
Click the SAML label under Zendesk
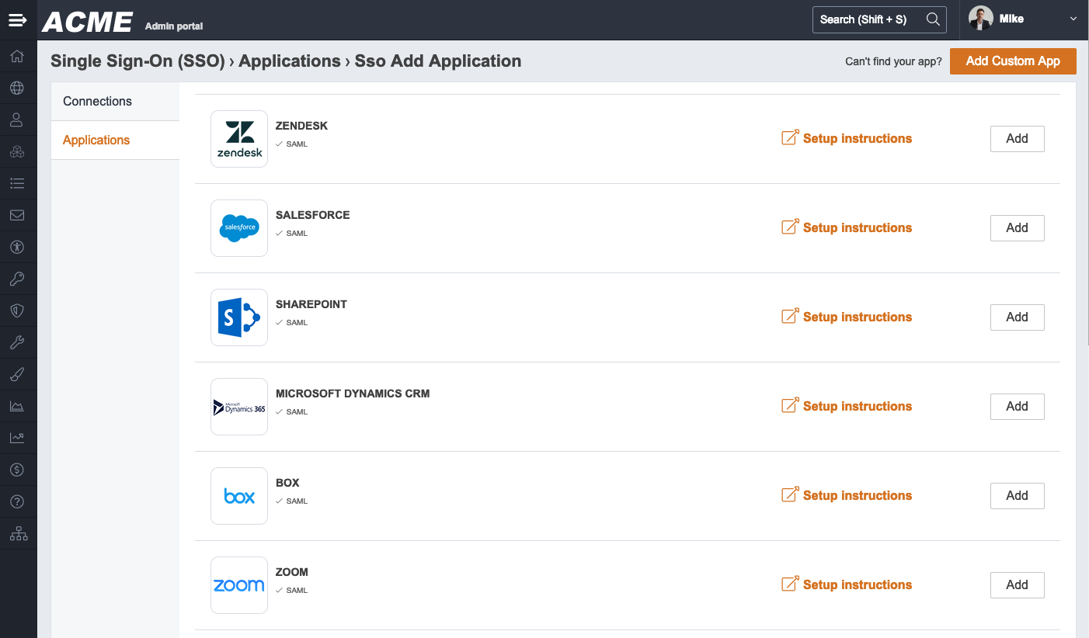tap(297, 144)
